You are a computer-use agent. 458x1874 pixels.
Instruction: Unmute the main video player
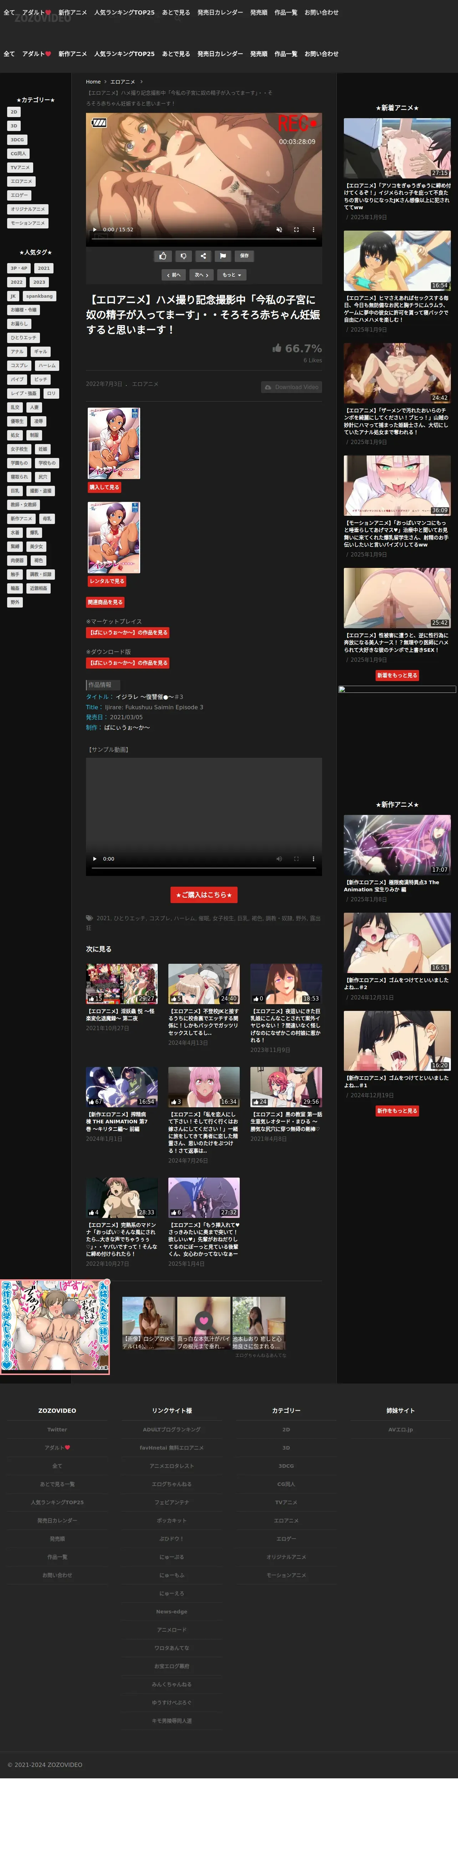(279, 229)
